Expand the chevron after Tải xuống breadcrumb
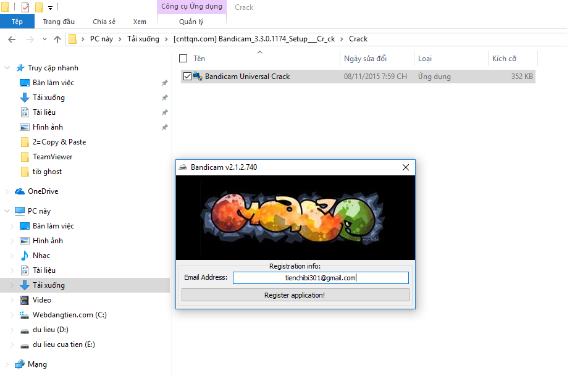This screenshot has width=567, height=376. click(x=166, y=39)
